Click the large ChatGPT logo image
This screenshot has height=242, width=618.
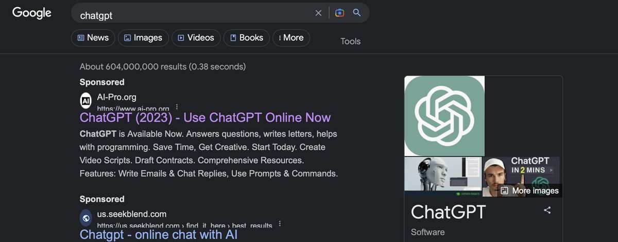[x=444, y=116]
